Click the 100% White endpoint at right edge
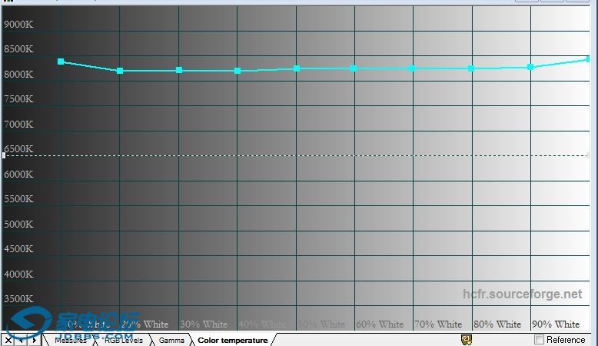The height and width of the screenshot is (346, 598). (x=589, y=59)
